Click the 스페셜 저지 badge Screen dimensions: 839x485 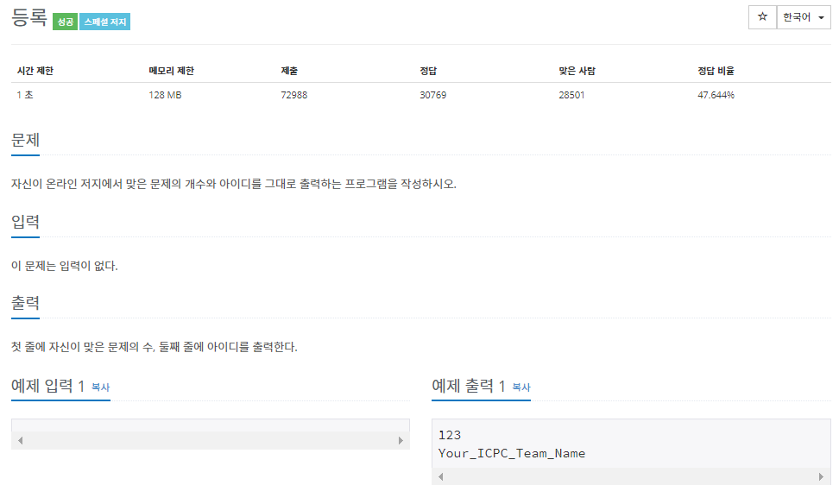pyautogui.click(x=105, y=22)
